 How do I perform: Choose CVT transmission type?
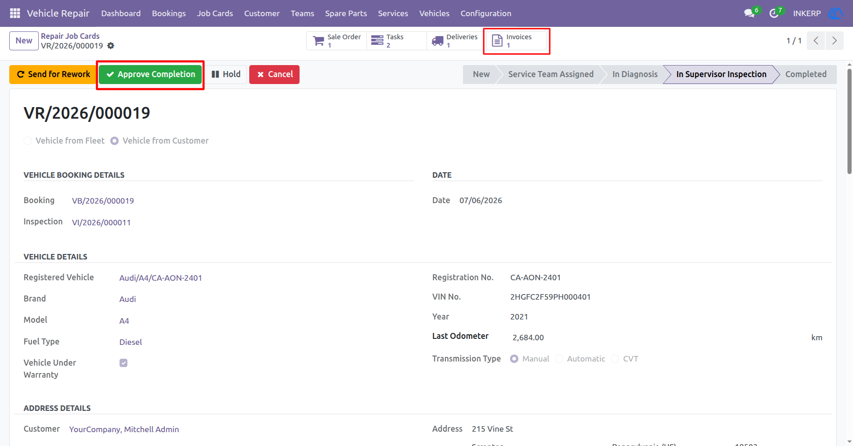point(615,359)
